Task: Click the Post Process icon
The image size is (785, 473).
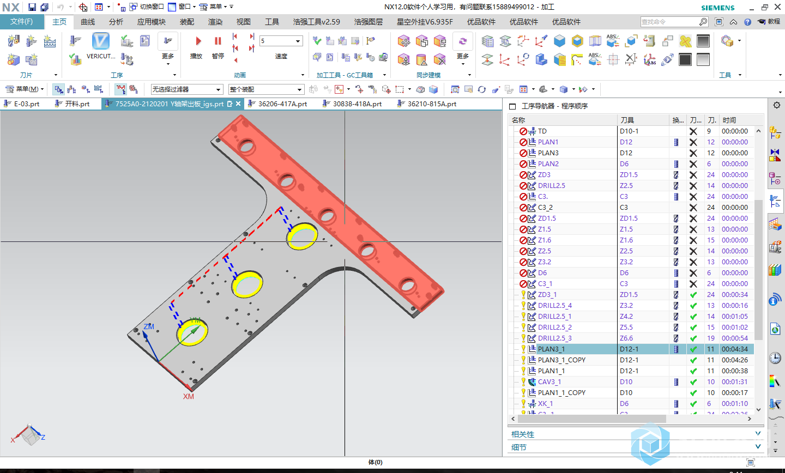Action: point(126,59)
